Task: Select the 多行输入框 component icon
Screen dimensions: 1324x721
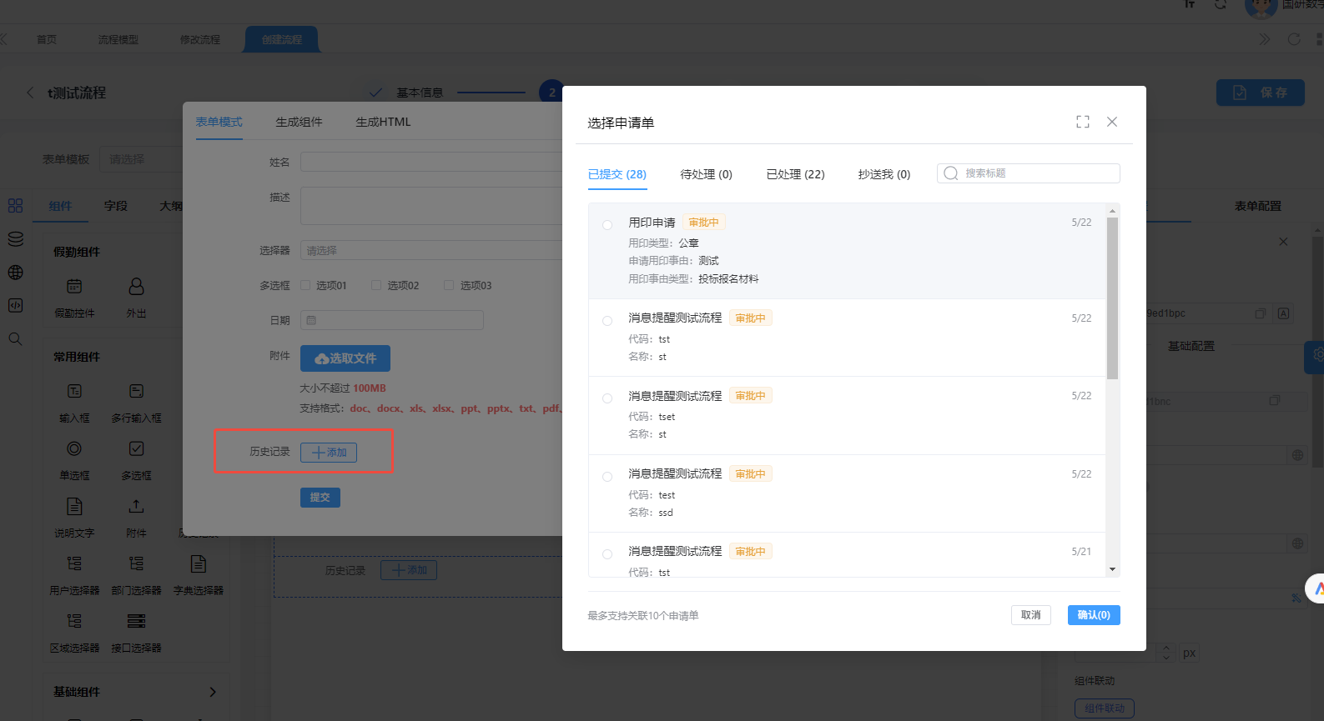Action: coord(136,391)
